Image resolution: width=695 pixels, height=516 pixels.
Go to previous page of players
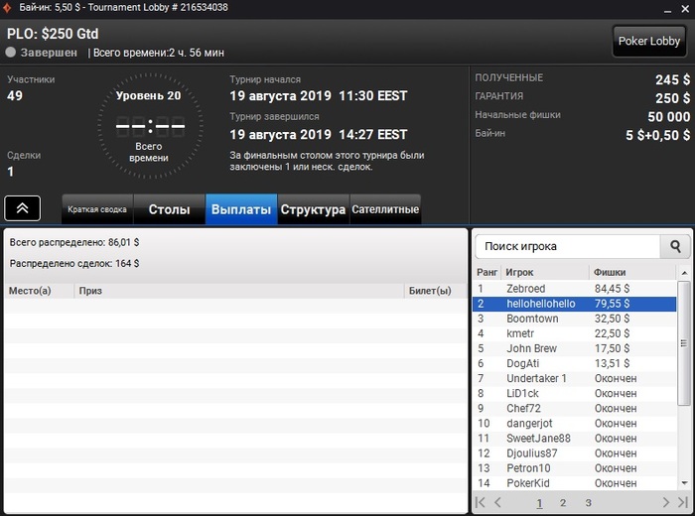click(497, 502)
